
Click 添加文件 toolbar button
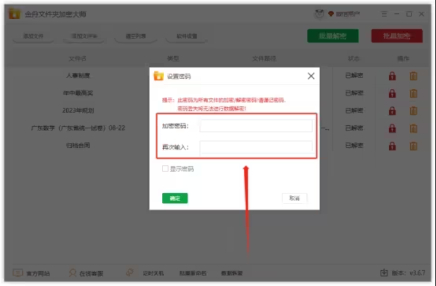(x=33, y=36)
